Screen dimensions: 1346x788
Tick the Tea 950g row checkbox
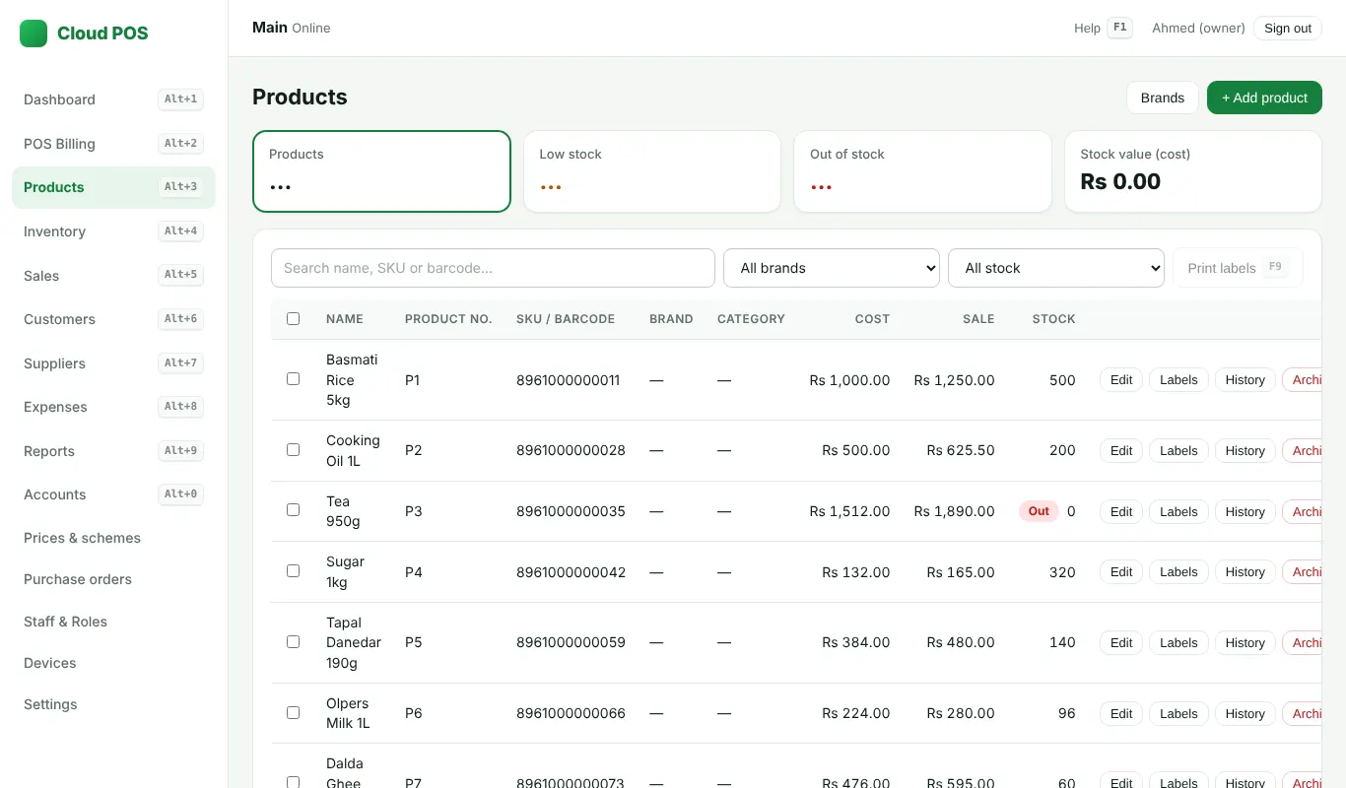[293, 509]
